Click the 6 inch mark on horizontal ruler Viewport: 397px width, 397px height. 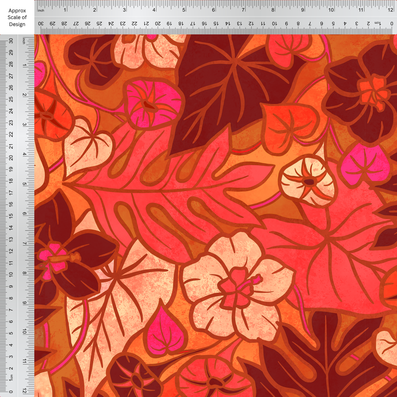pos(214,10)
